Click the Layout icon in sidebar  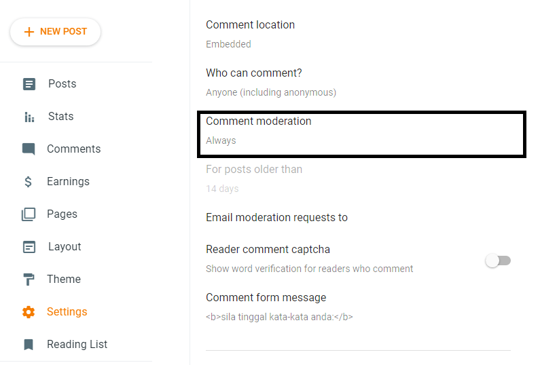pyautogui.click(x=29, y=247)
